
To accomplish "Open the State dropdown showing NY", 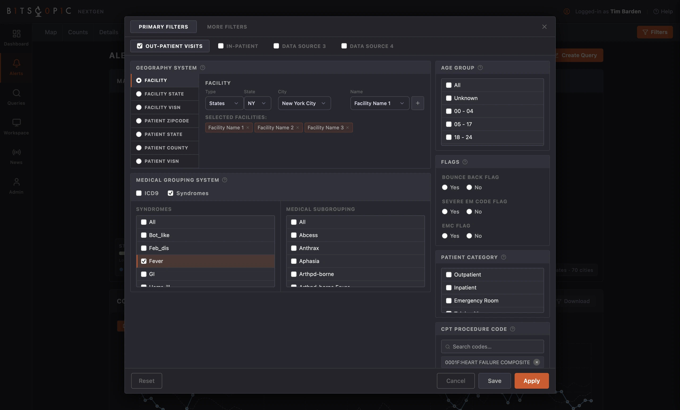I will point(257,103).
